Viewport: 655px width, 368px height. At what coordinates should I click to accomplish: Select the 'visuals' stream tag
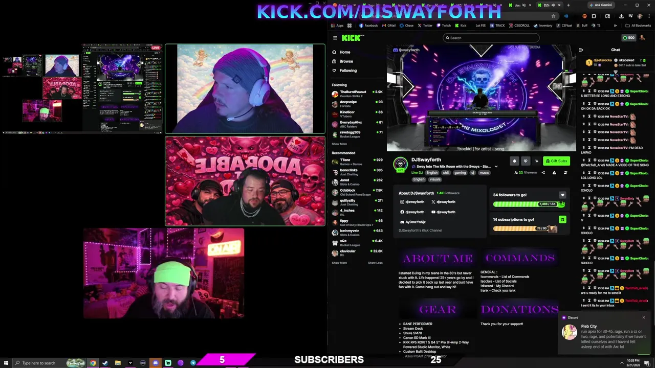pos(435,179)
